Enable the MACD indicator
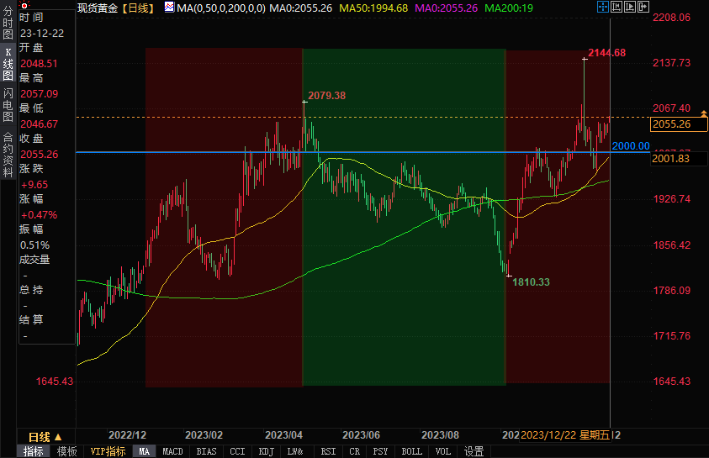 [172, 451]
